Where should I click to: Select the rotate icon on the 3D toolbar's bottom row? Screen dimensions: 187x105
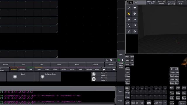pos(129,32)
